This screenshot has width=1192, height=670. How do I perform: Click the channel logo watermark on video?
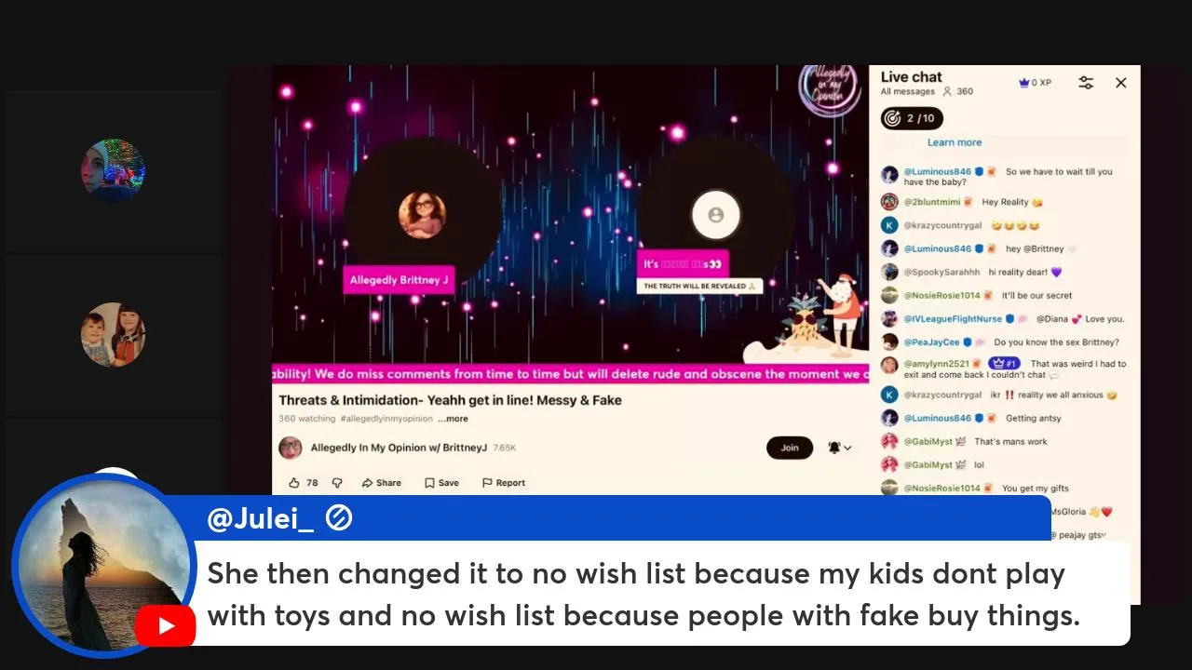(830, 88)
